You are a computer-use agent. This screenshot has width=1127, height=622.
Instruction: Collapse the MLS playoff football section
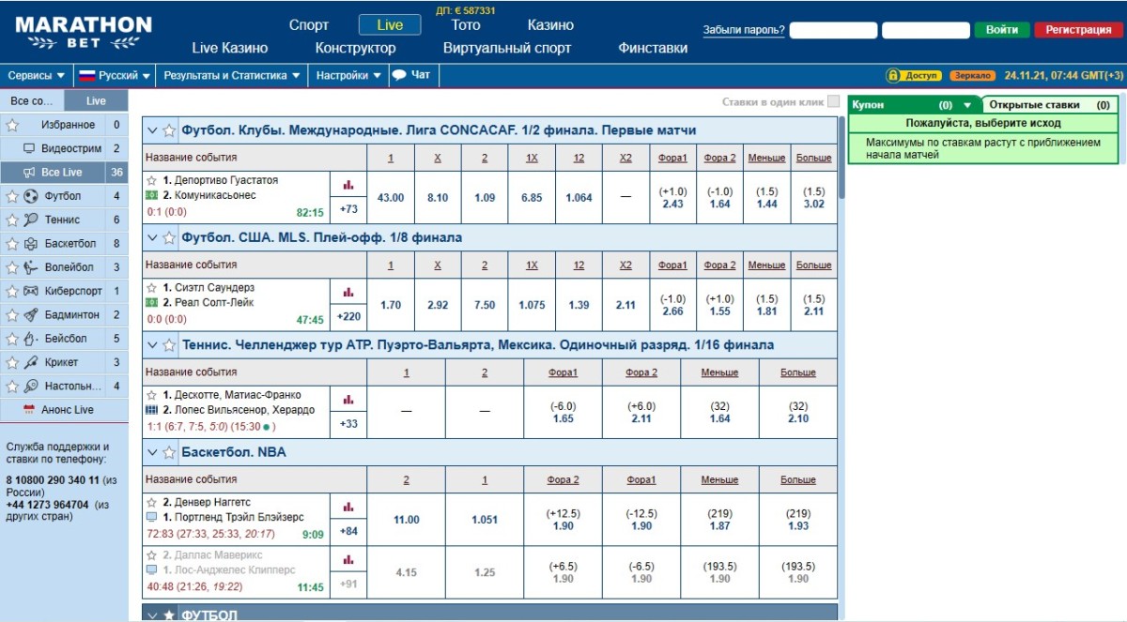[x=152, y=238]
